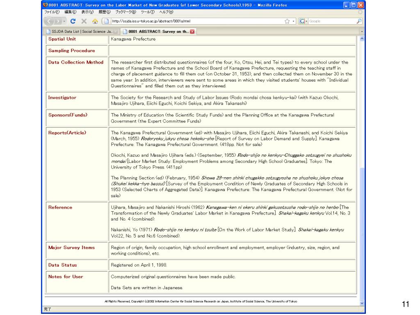Image resolution: width=420 pixels, height=315 pixels.
Task: Click "Registered on April 1, 1998." text
Action: click(x=139, y=265)
